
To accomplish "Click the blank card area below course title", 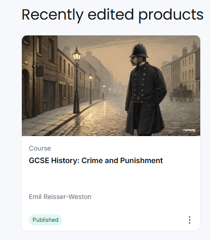I will pyautogui.click(x=111, y=178).
